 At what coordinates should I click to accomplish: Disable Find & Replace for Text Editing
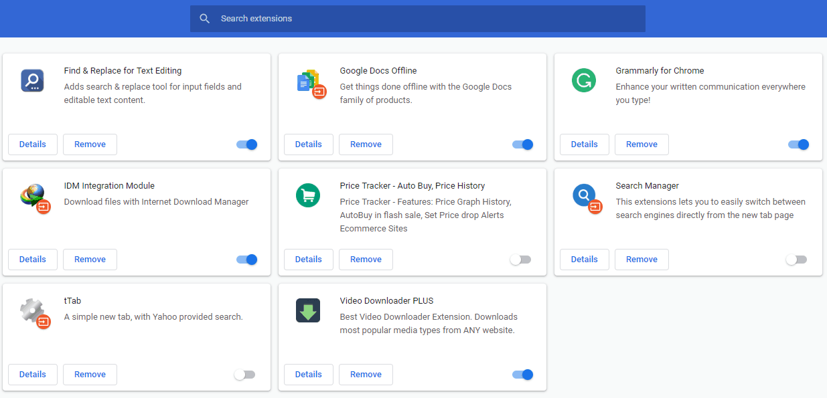[x=247, y=144]
